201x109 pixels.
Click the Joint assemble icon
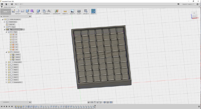coord(49,11)
